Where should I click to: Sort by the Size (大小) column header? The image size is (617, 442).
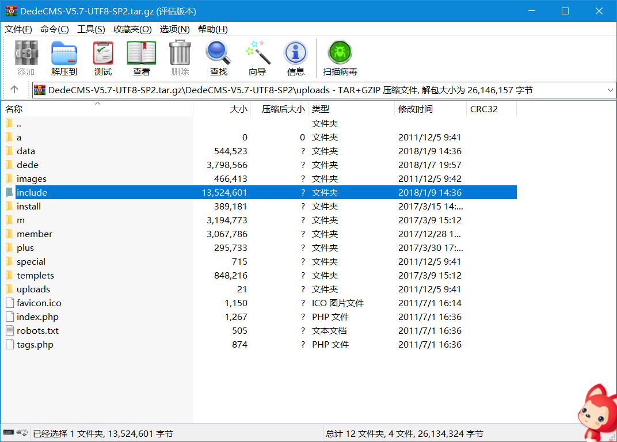coord(222,109)
